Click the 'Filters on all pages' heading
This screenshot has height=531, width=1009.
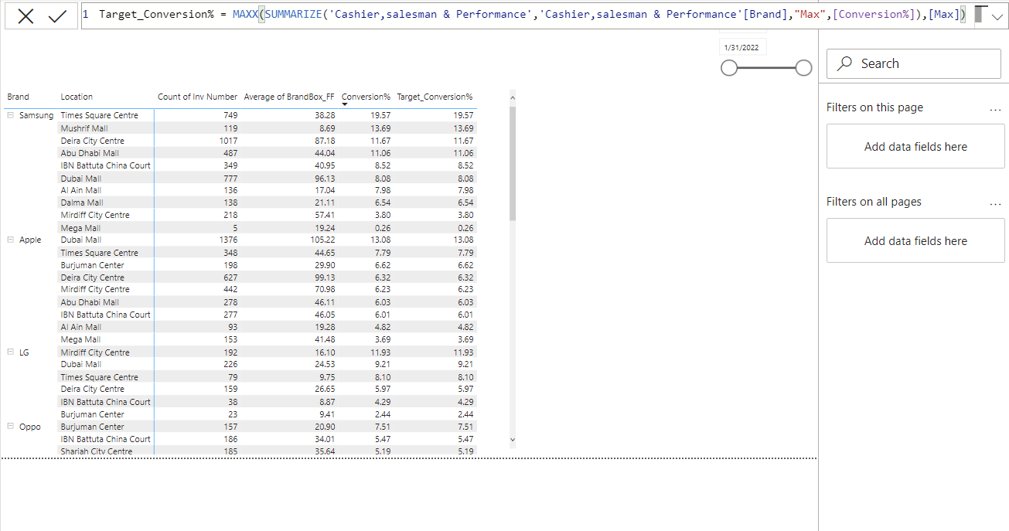tap(874, 202)
